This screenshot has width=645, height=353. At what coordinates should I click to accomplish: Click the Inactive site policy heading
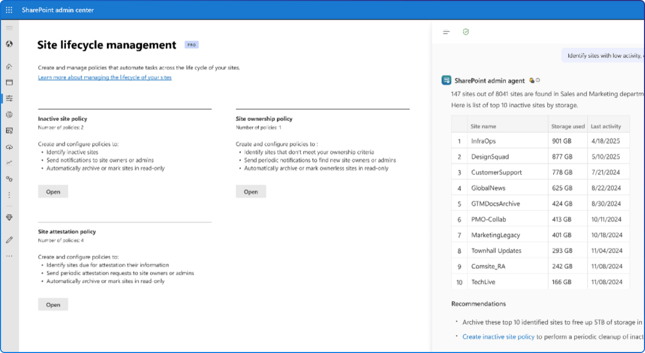click(62, 119)
